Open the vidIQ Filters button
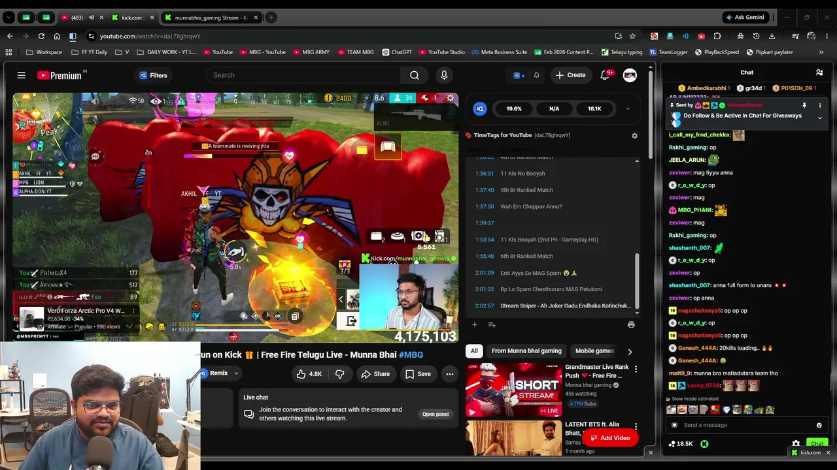This screenshot has width=837, height=470. tap(153, 76)
